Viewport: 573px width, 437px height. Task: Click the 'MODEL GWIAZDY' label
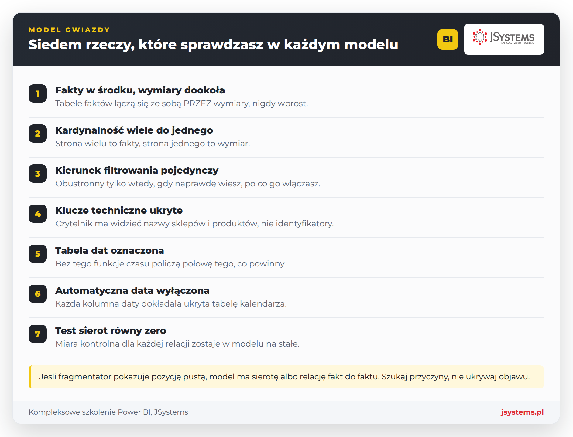(x=69, y=30)
